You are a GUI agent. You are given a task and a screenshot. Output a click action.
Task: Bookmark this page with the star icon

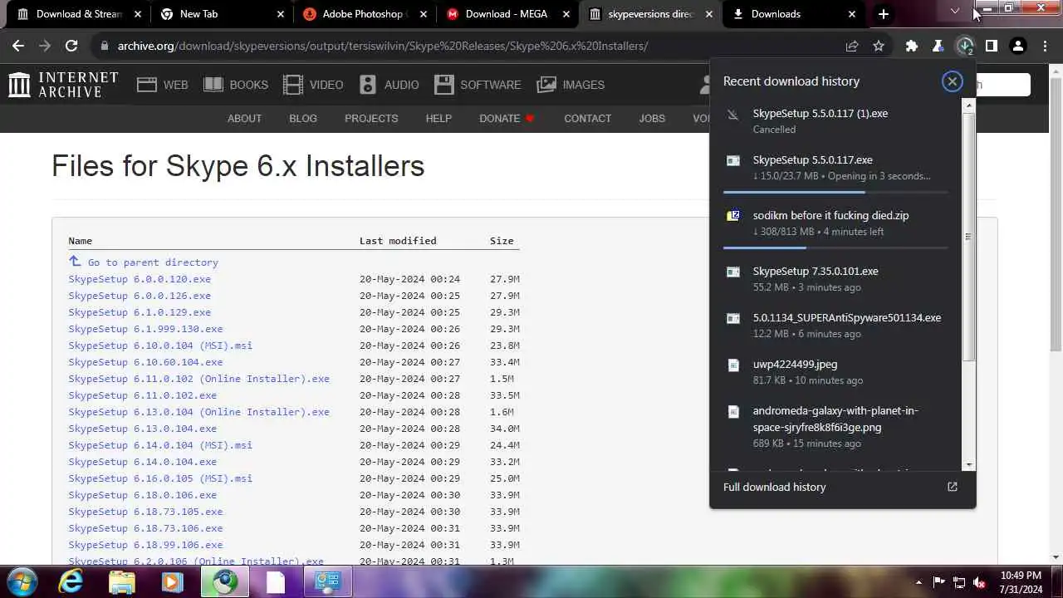click(879, 47)
